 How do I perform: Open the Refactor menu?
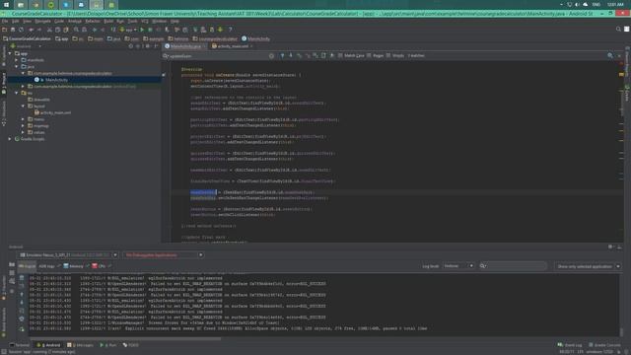pos(92,21)
